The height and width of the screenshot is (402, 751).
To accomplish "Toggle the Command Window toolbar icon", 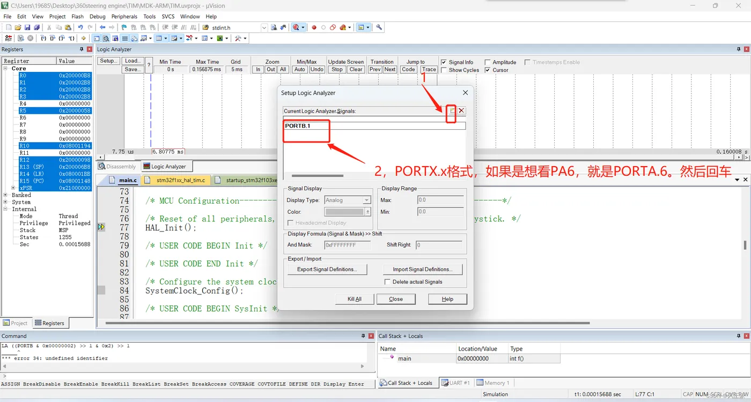I will [97, 39].
